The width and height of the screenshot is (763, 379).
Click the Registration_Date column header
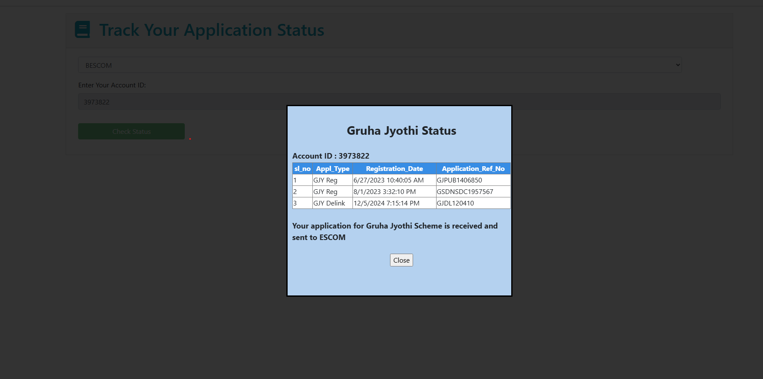pos(394,169)
